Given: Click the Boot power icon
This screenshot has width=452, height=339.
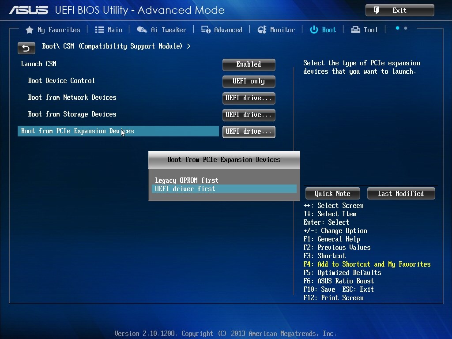Looking at the screenshot, I should (314, 30).
